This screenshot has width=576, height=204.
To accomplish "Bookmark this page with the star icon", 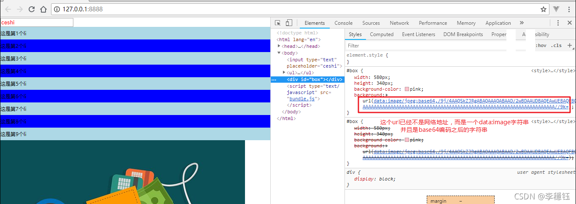I will pos(544,9).
